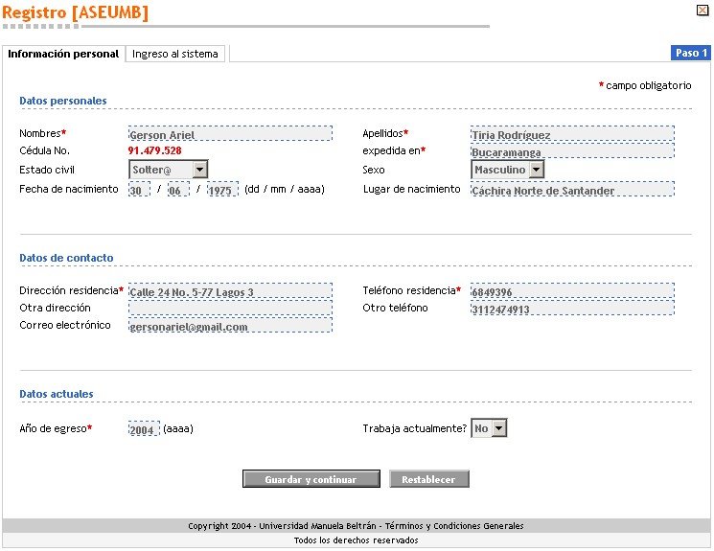Switch to Ingreso al sistema tab
This screenshot has height=551, width=714.
tap(175, 54)
